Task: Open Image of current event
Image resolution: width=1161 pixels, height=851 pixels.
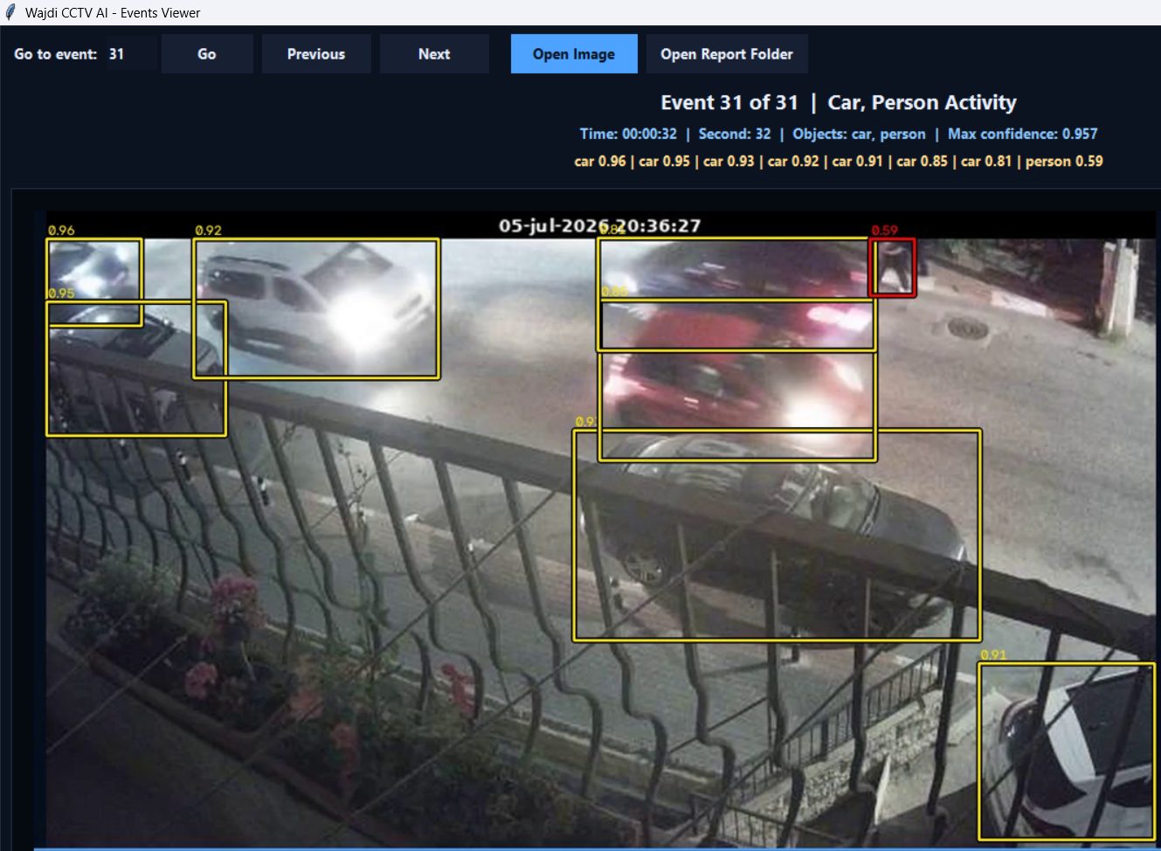Action: [x=574, y=54]
